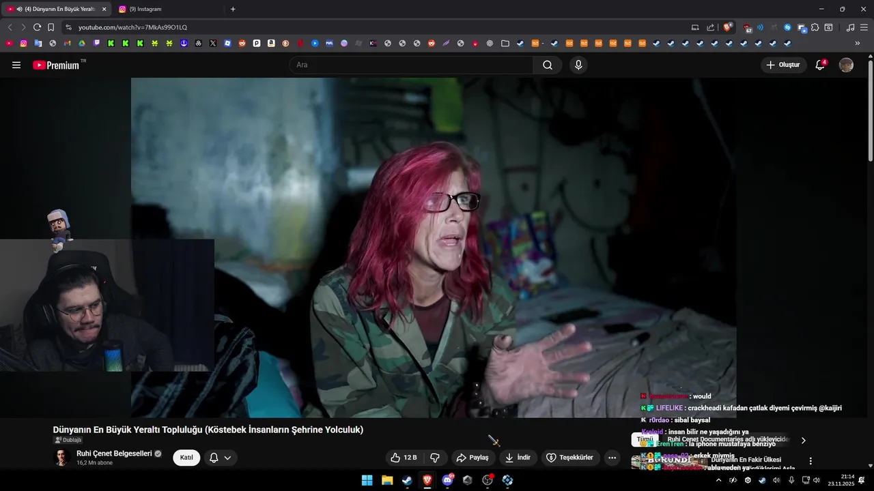The width and height of the screenshot is (874, 491).
Task: Open the account avatar menu
Action: click(846, 65)
